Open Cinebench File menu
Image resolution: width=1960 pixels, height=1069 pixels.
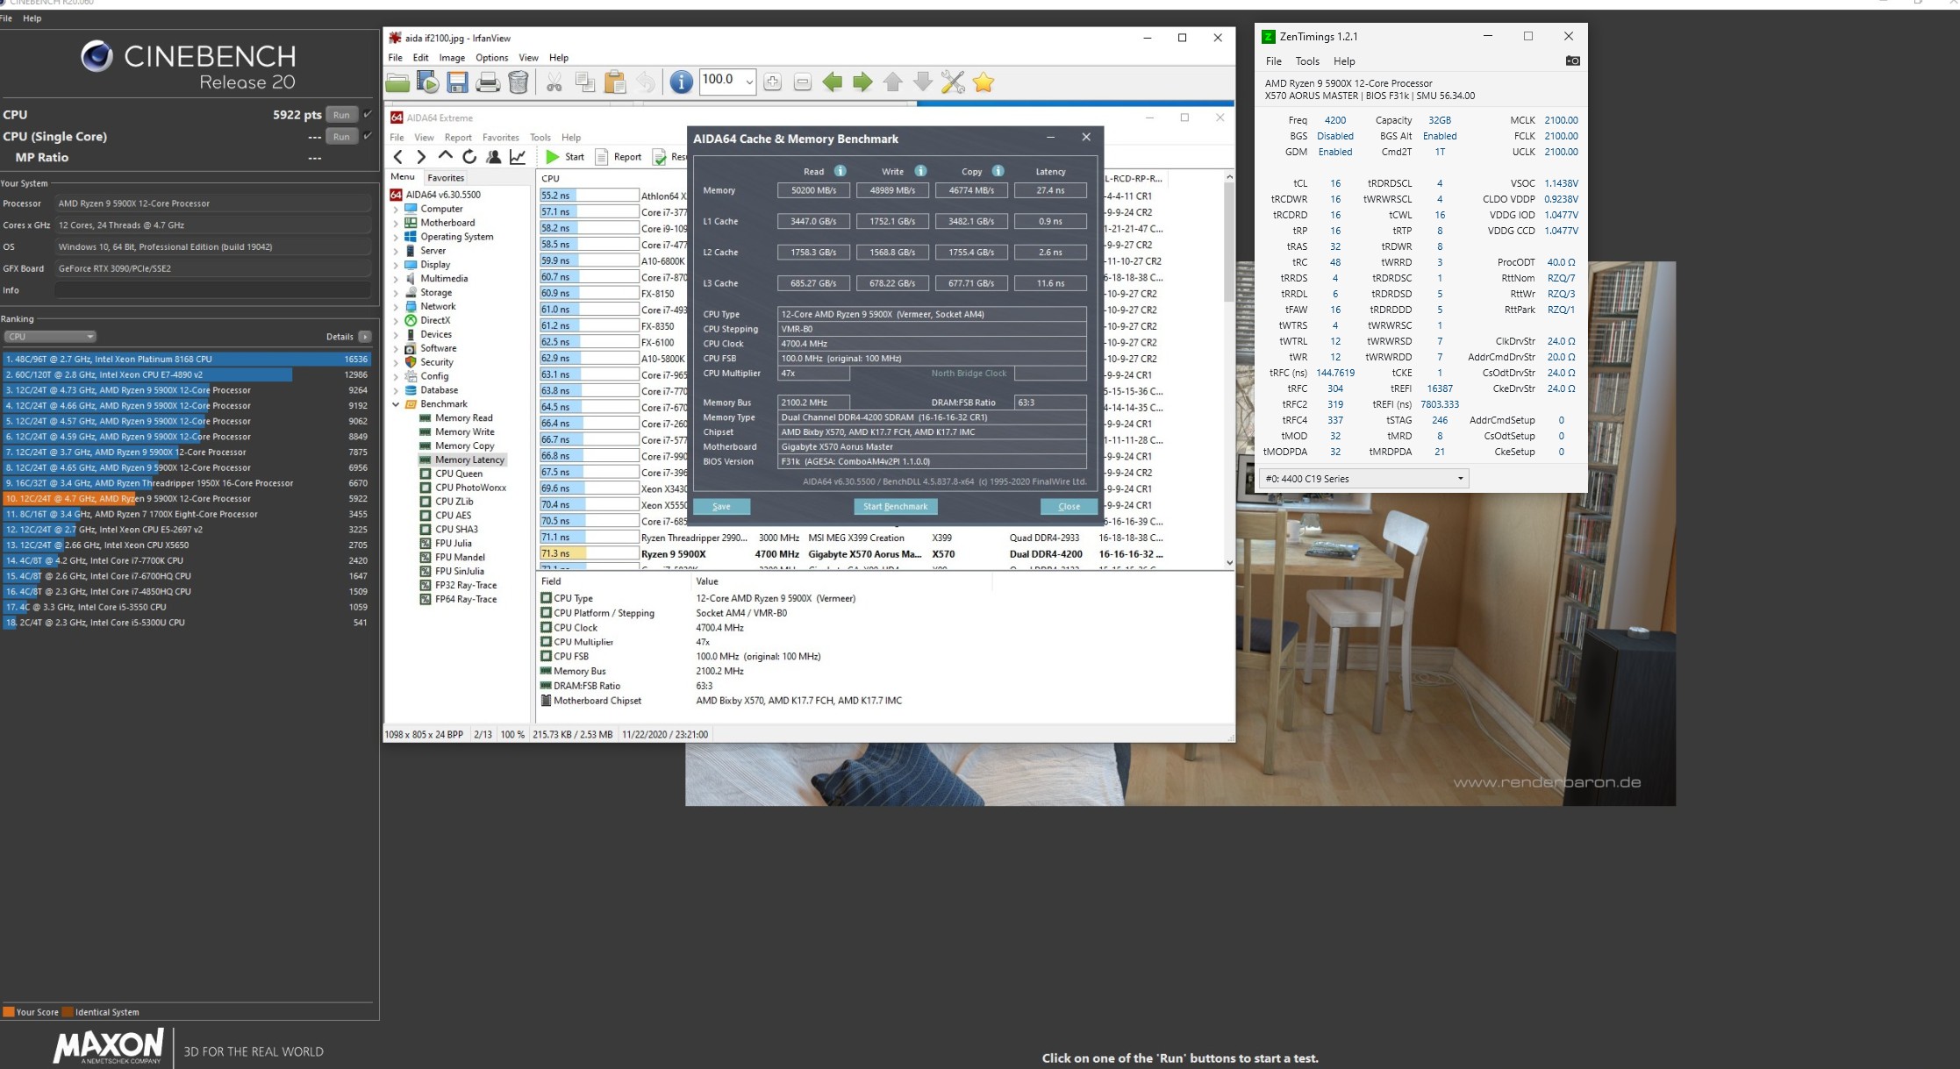click(x=6, y=18)
